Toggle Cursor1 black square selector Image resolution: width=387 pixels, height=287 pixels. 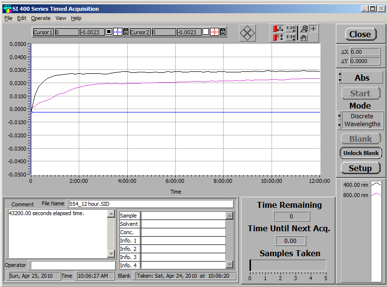click(x=109, y=32)
